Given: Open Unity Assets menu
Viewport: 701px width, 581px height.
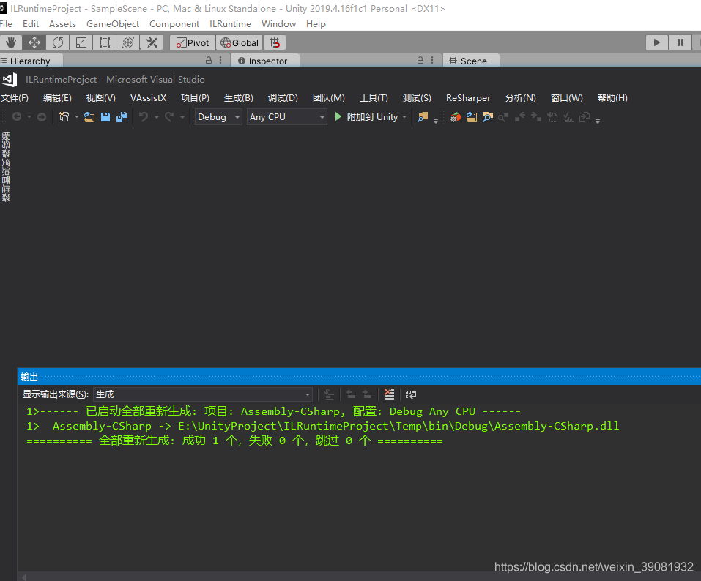Looking at the screenshot, I should click(x=62, y=24).
